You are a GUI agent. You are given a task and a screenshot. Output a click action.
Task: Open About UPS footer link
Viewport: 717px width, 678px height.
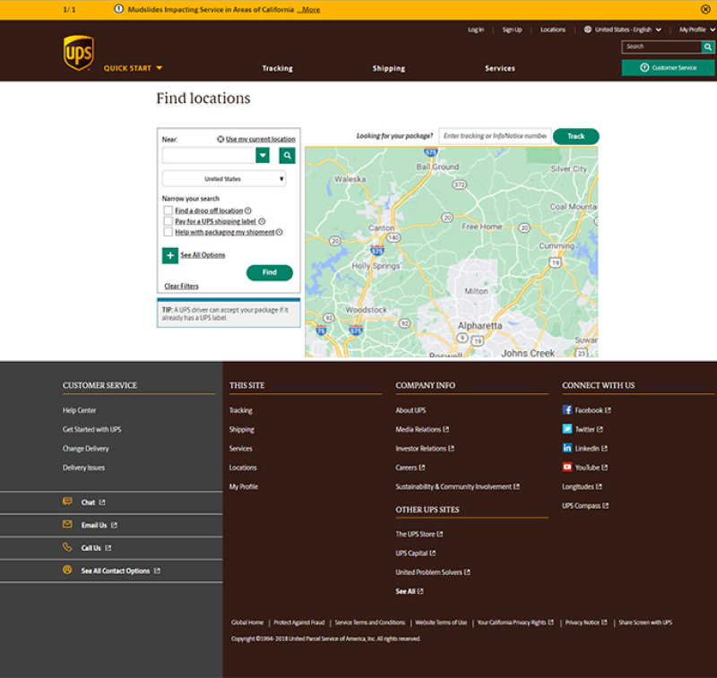click(410, 410)
